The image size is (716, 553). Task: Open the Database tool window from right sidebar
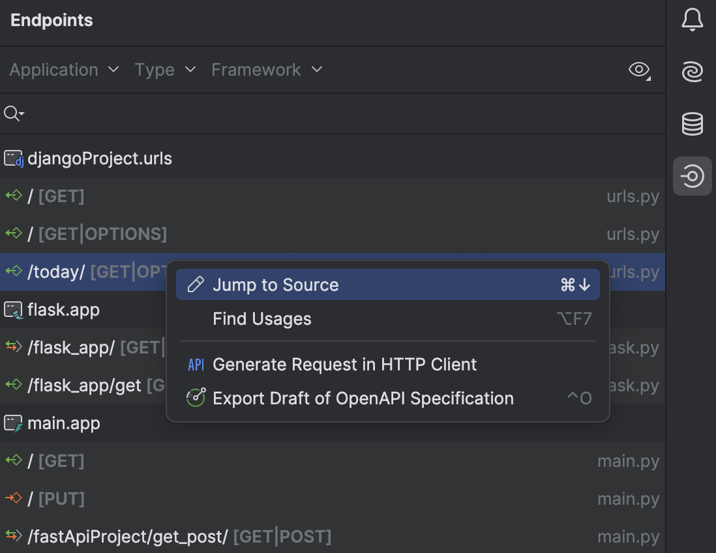tap(692, 124)
